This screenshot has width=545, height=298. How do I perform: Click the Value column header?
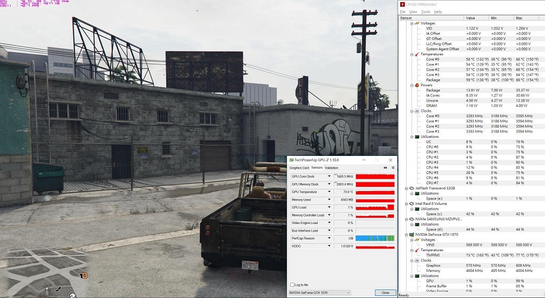click(x=476, y=18)
